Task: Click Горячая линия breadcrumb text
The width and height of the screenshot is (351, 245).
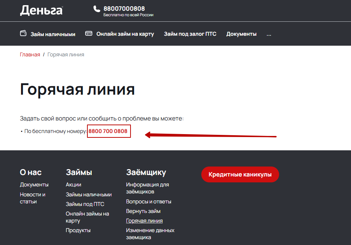Action: pyautogui.click(x=66, y=55)
